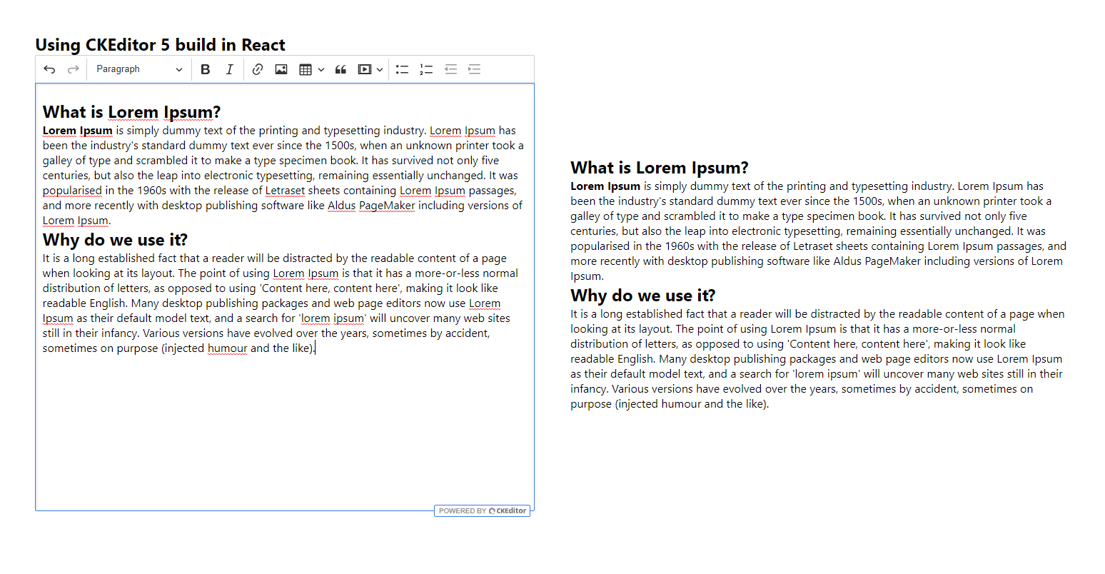Viewport: 1105px width, 574px height.
Task: Click the Redo arrow icon
Action: [73, 69]
